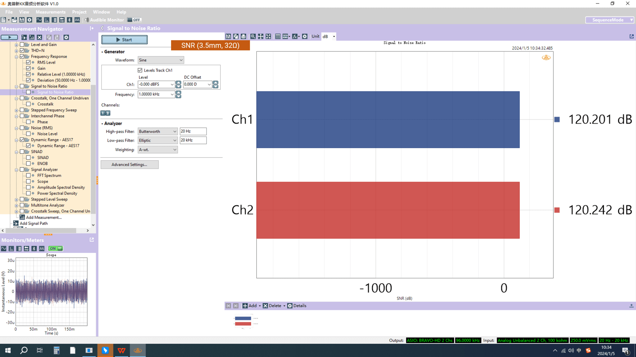Click the fx derived result icon

pos(295,36)
